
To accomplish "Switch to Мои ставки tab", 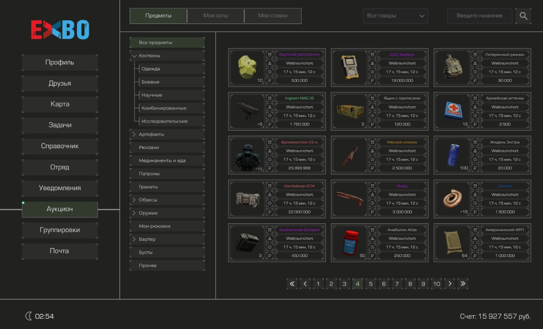I will (273, 16).
